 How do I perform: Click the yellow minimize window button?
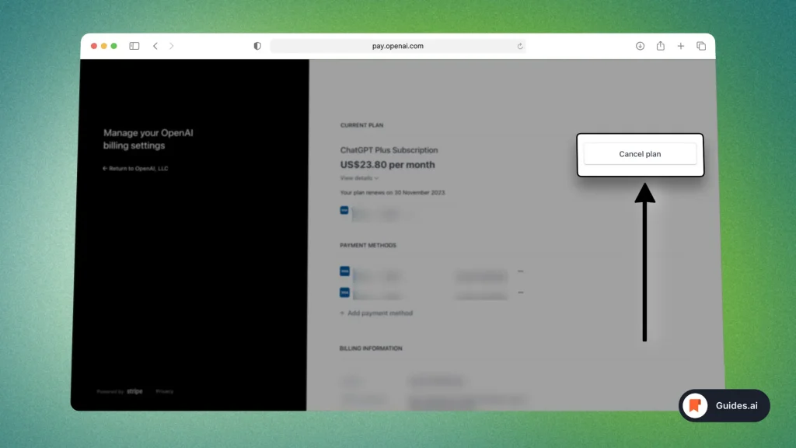pyautogui.click(x=104, y=46)
